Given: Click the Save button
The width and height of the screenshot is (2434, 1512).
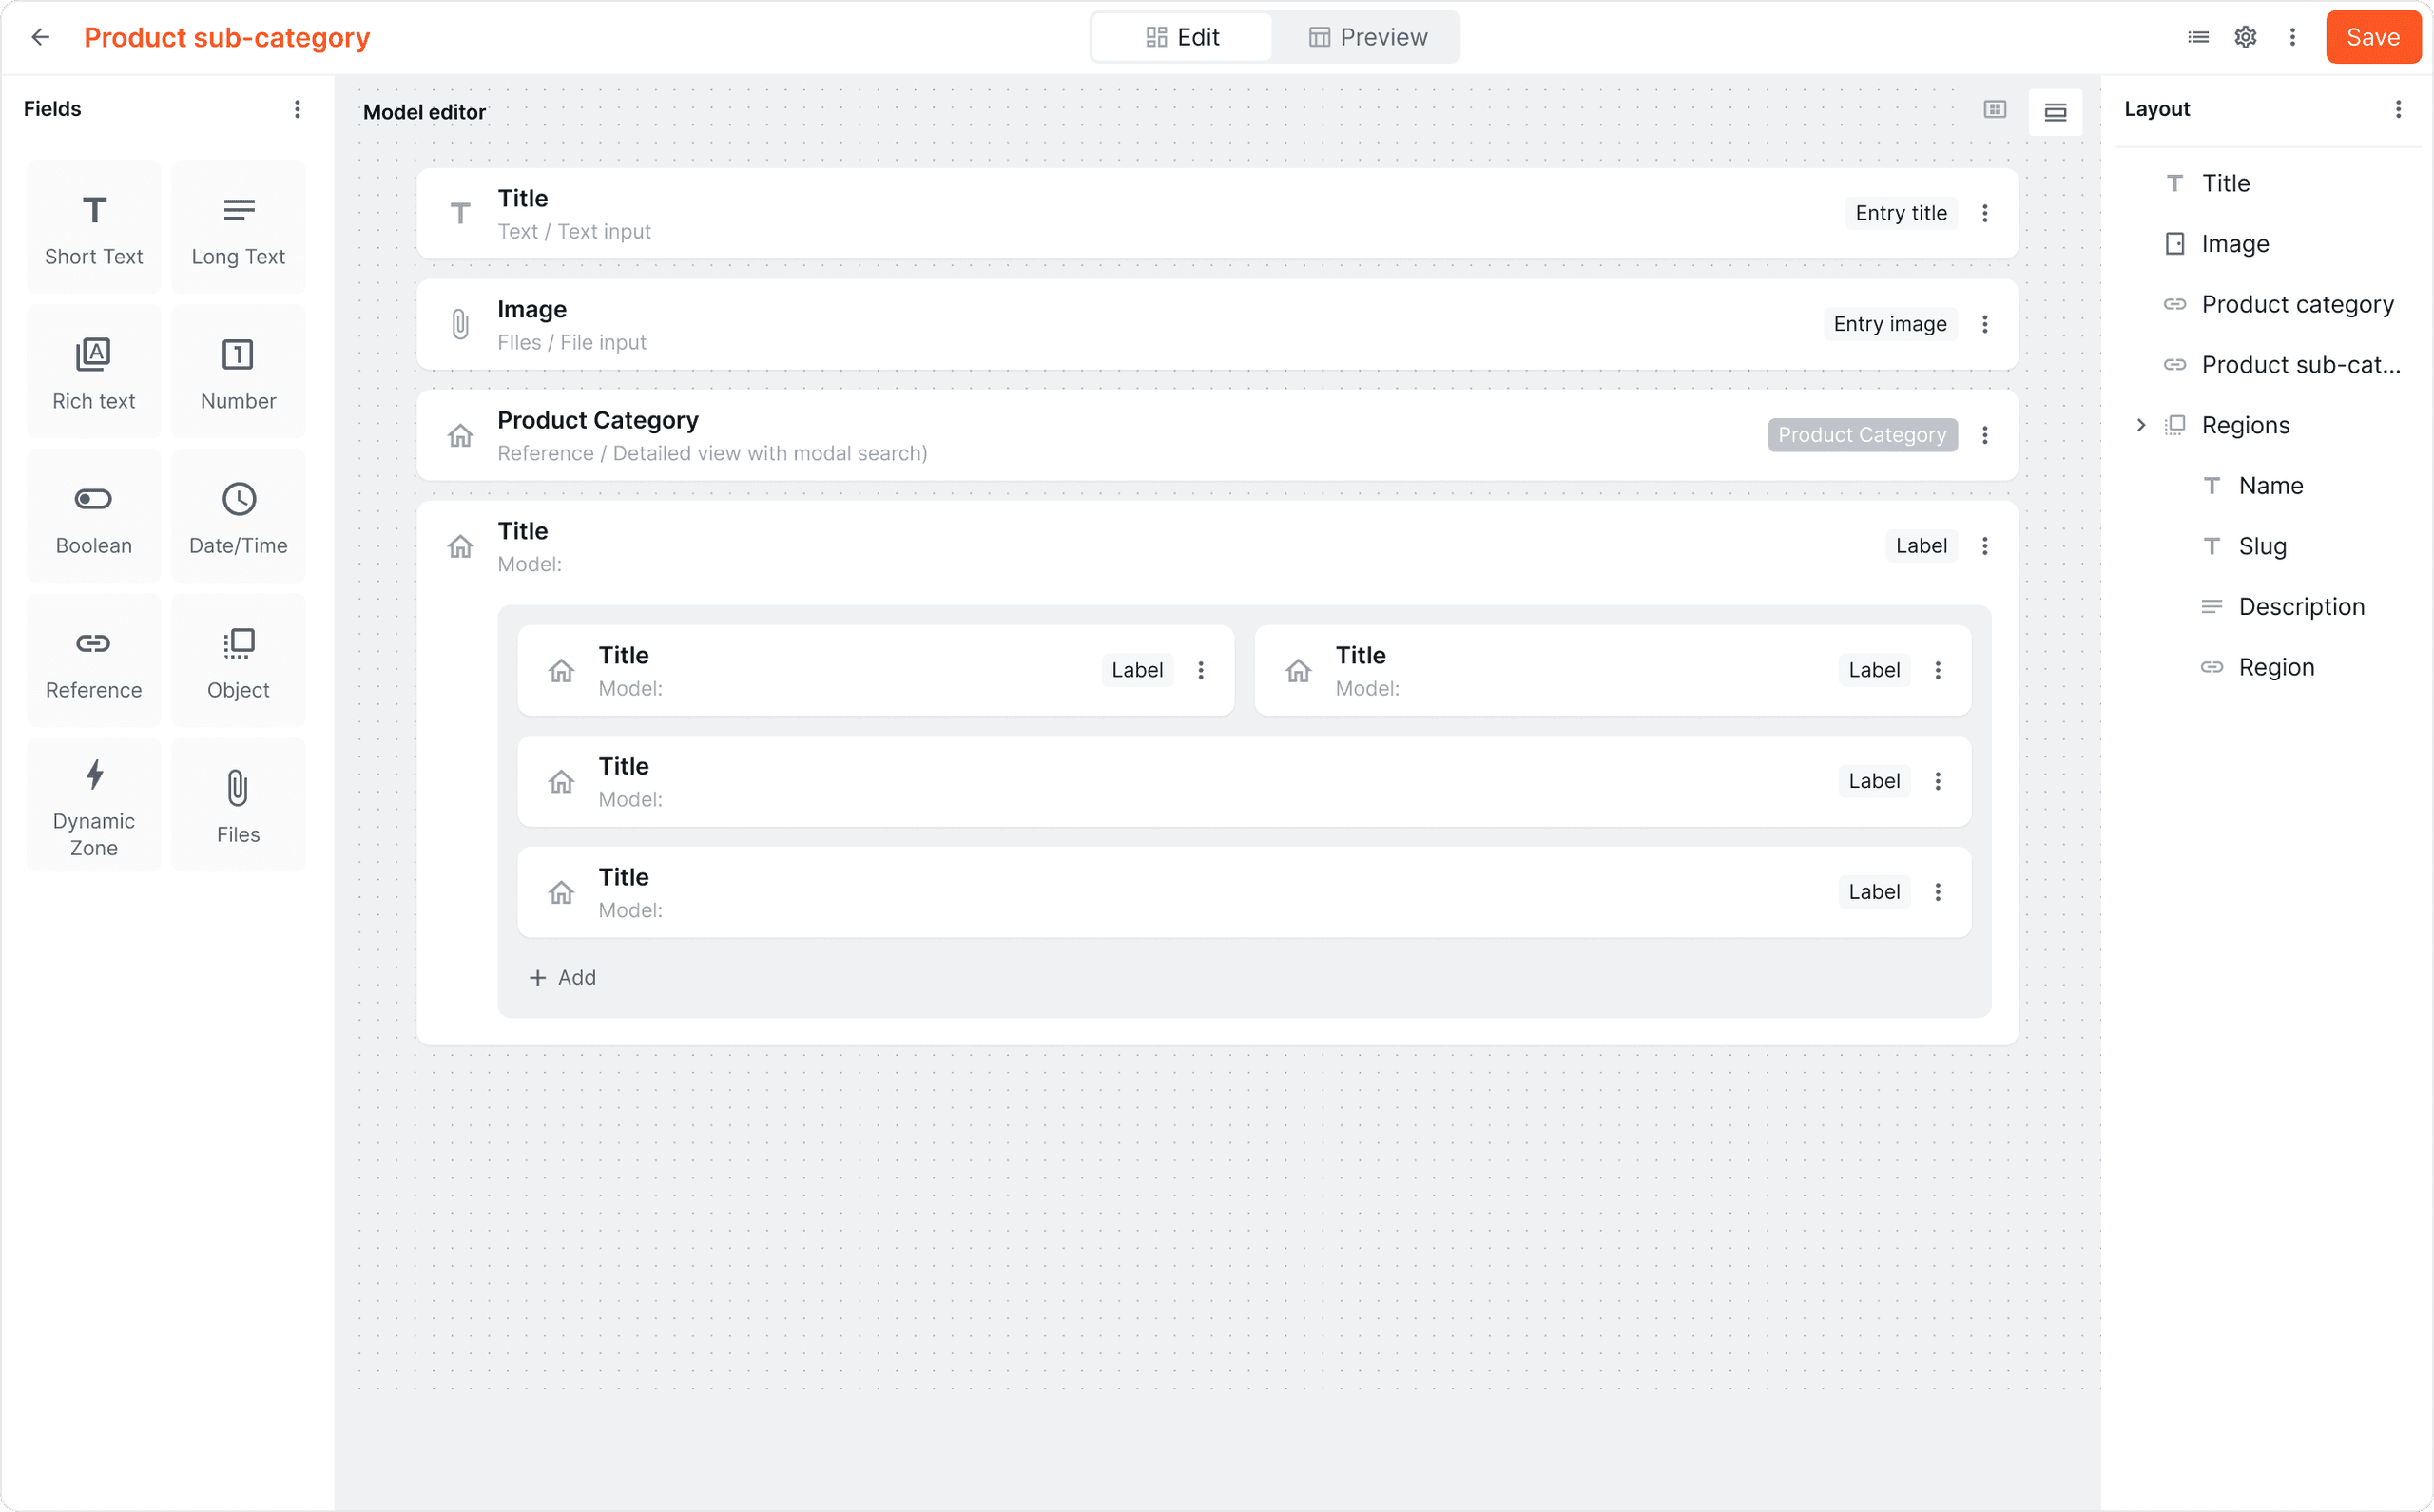Looking at the screenshot, I should coord(2373,37).
